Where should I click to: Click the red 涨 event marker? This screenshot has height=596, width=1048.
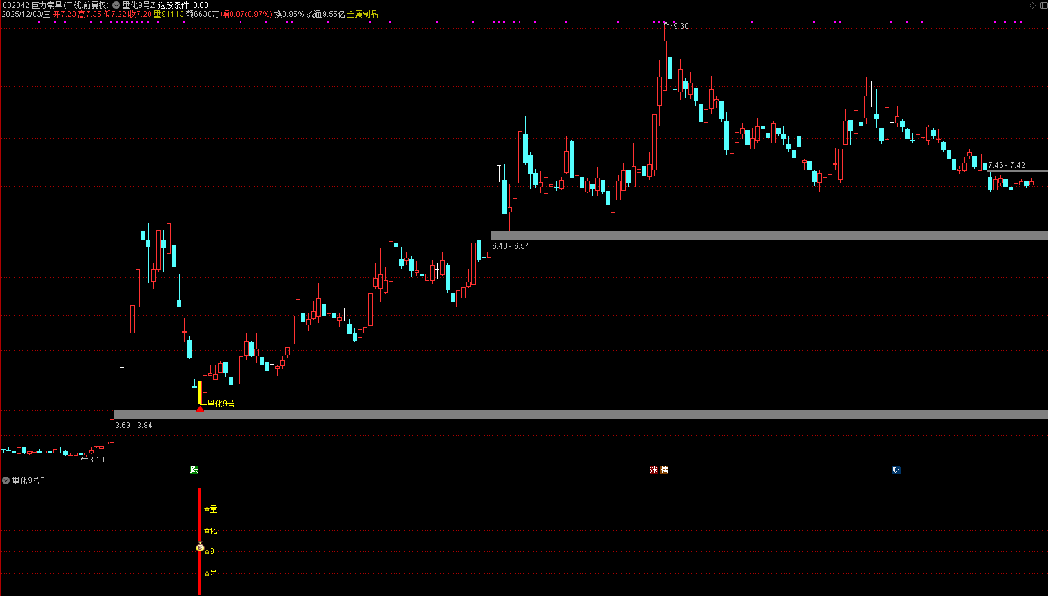(653, 469)
